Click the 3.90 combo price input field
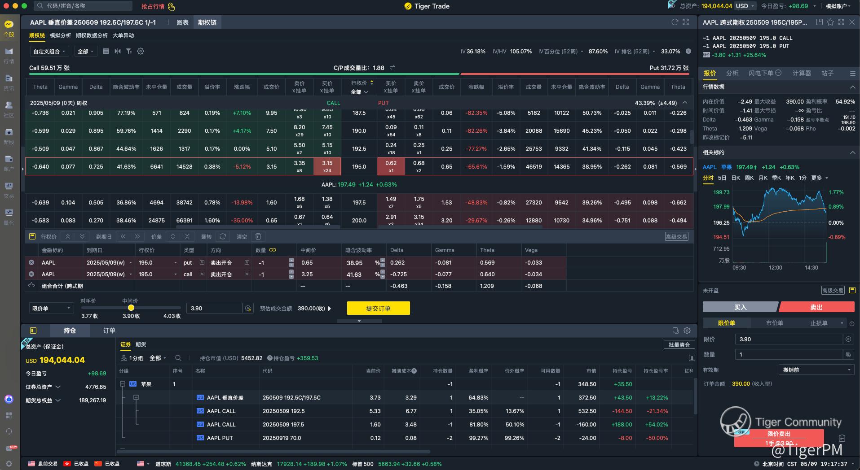Viewport: 860px width, 470px height. [215, 308]
